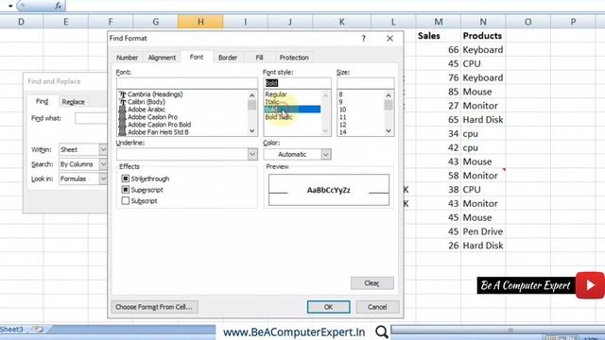Click the YouTube play logo
This screenshot has height=340, width=605.
coord(590,285)
